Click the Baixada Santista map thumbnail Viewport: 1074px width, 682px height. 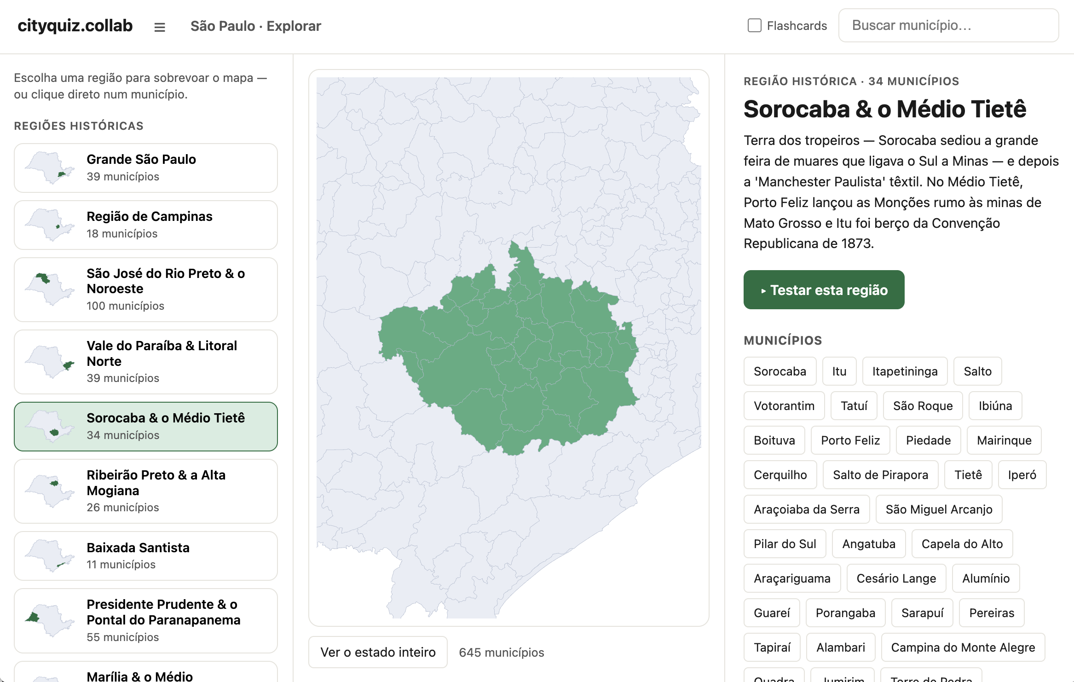point(50,556)
